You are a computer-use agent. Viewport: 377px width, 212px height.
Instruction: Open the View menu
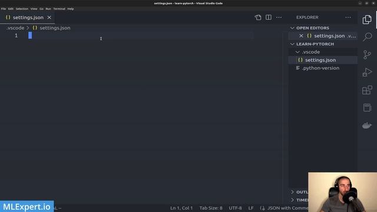(34, 9)
